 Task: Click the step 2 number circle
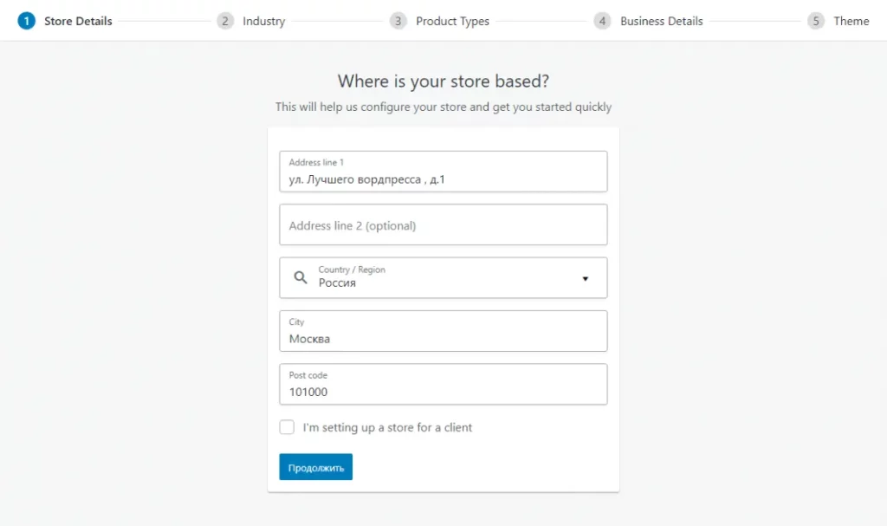click(x=225, y=21)
